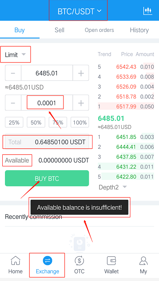This screenshot has height=281, width=159.
Task: Decrease amount 0.0001 with minus button
Action: coord(13,103)
